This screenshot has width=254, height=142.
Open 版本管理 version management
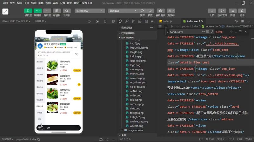pos(222,11)
